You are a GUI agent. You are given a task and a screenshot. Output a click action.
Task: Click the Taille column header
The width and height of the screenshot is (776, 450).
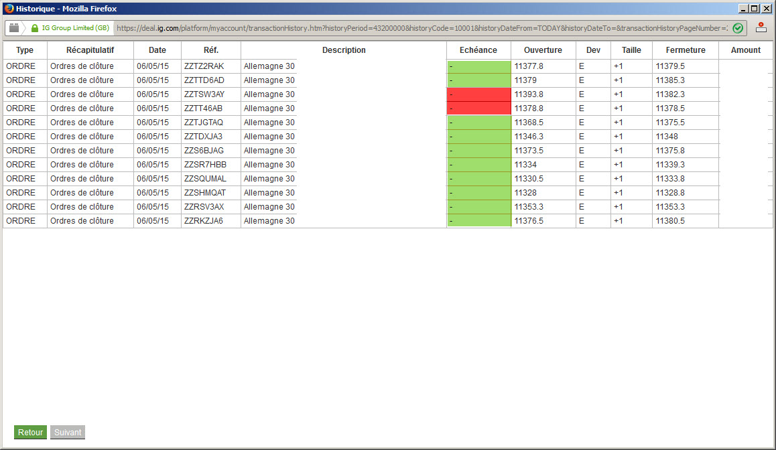click(x=631, y=50)
